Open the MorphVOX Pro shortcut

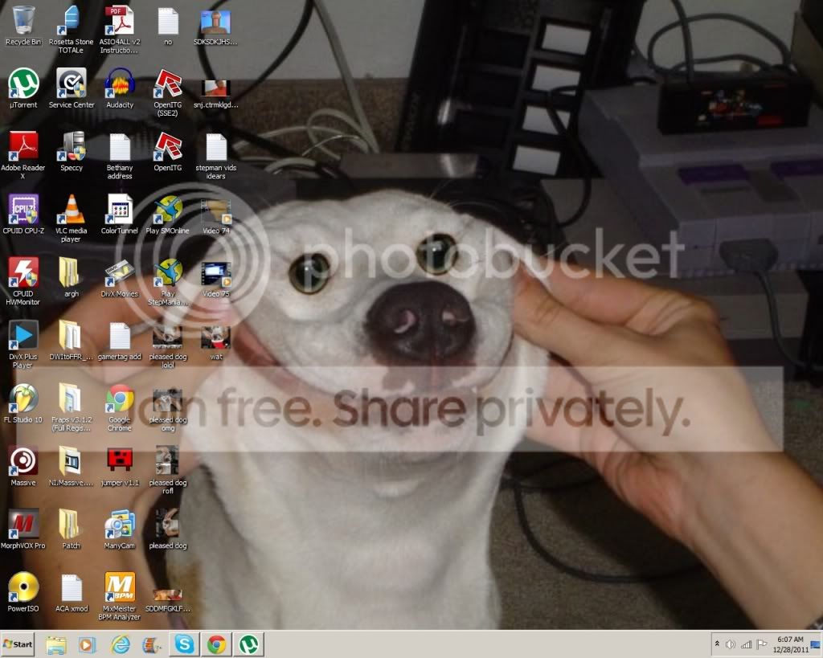click(23, 525)
